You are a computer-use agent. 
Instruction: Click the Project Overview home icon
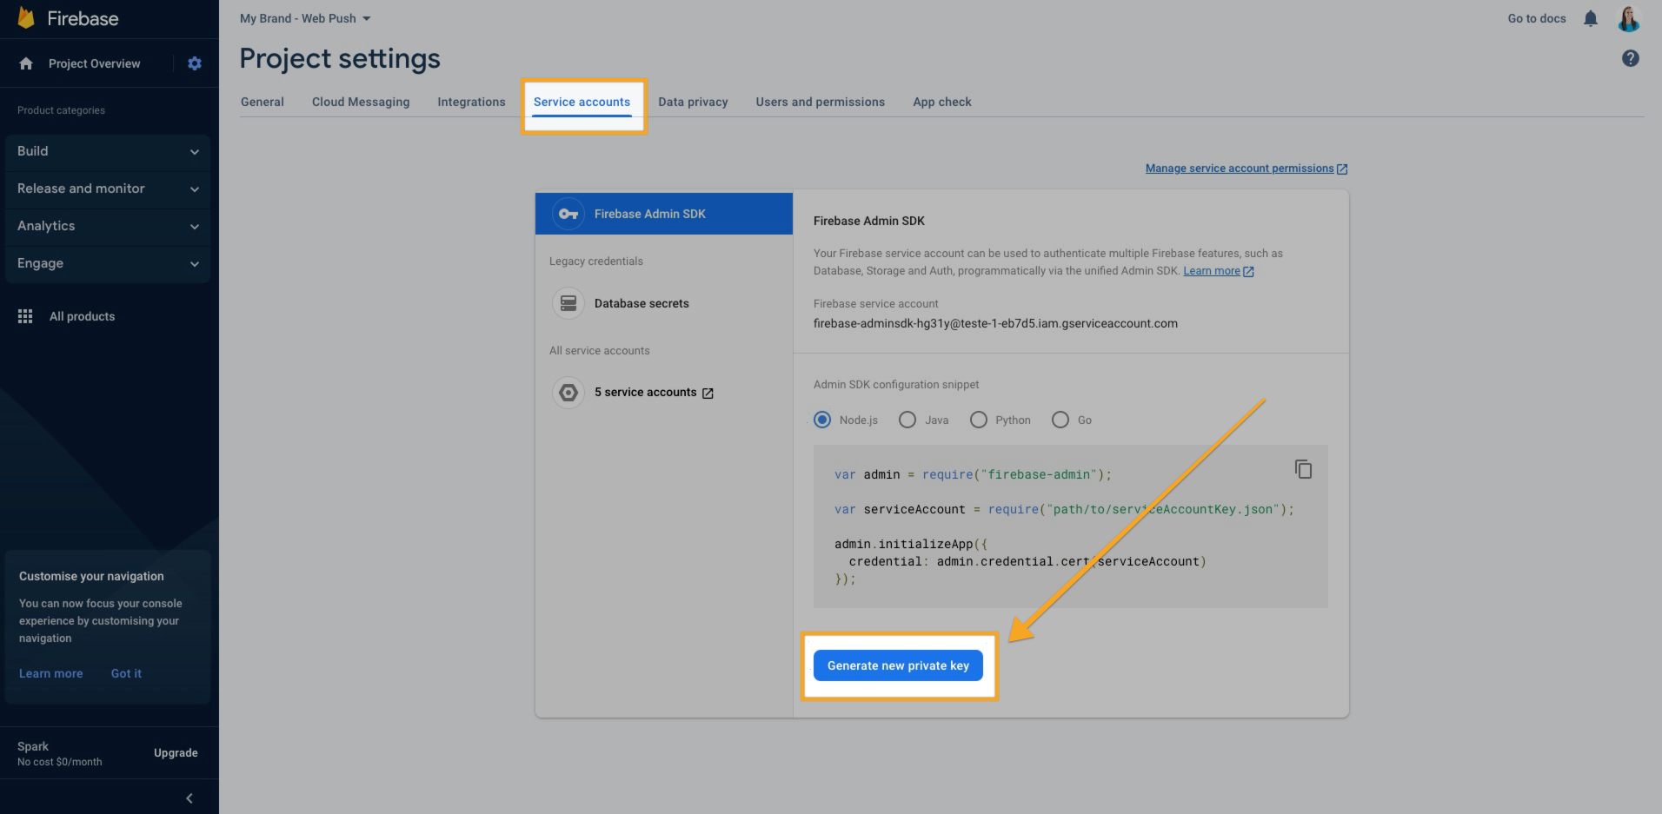click(26, 63)
